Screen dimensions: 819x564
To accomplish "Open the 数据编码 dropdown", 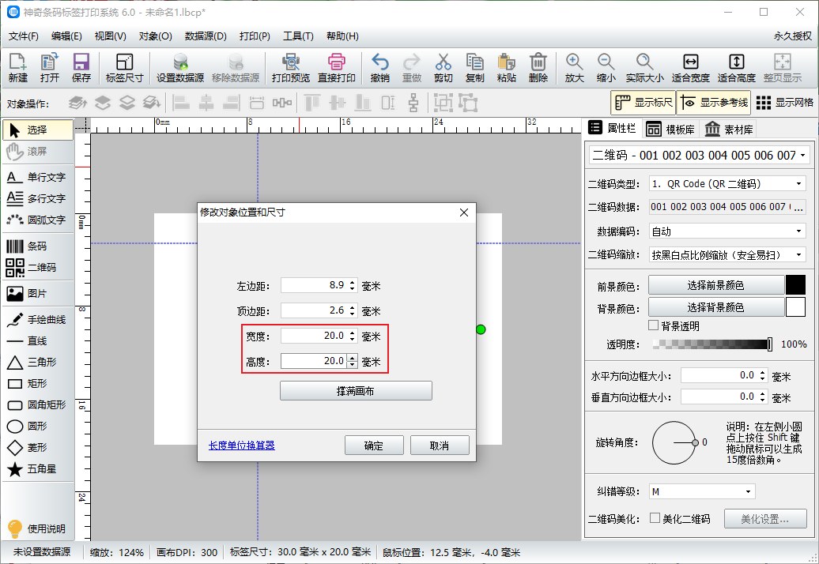I will pyautogui.click(x=727, y=231).
